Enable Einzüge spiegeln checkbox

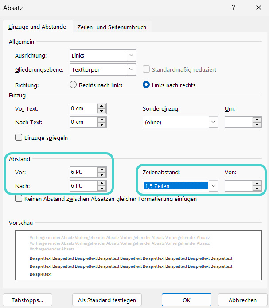tap(19, 137)
